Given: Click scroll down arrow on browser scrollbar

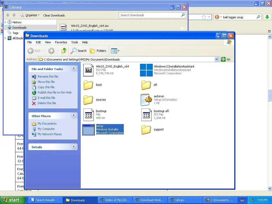Looking at the screenshot, I should (270, 188).
